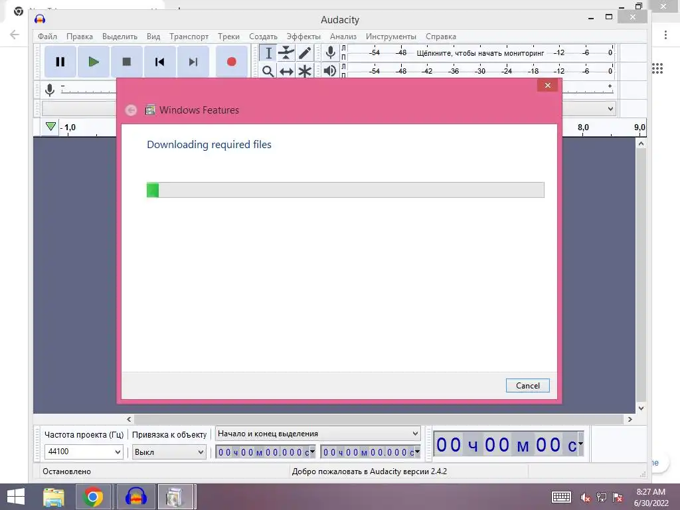Open the Инструменты menu

(390, 37)
